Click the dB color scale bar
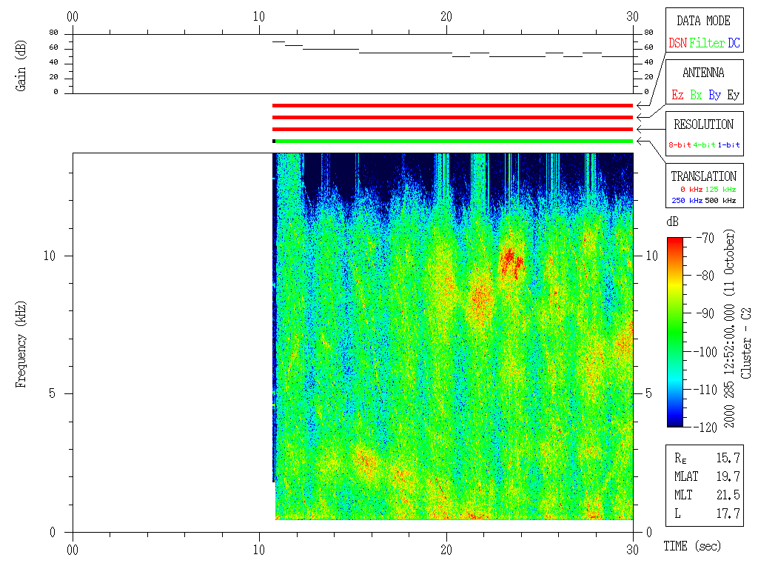 click(675, 332)
